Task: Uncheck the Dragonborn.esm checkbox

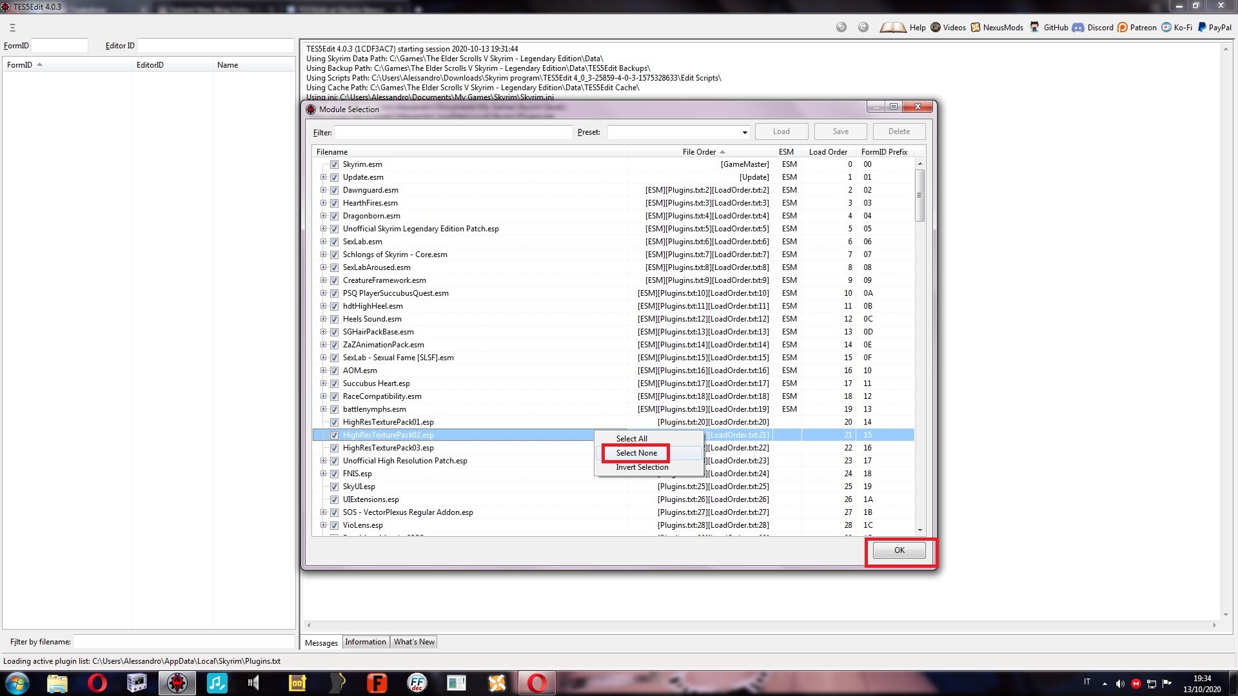Action: click(x=334, y=216)
